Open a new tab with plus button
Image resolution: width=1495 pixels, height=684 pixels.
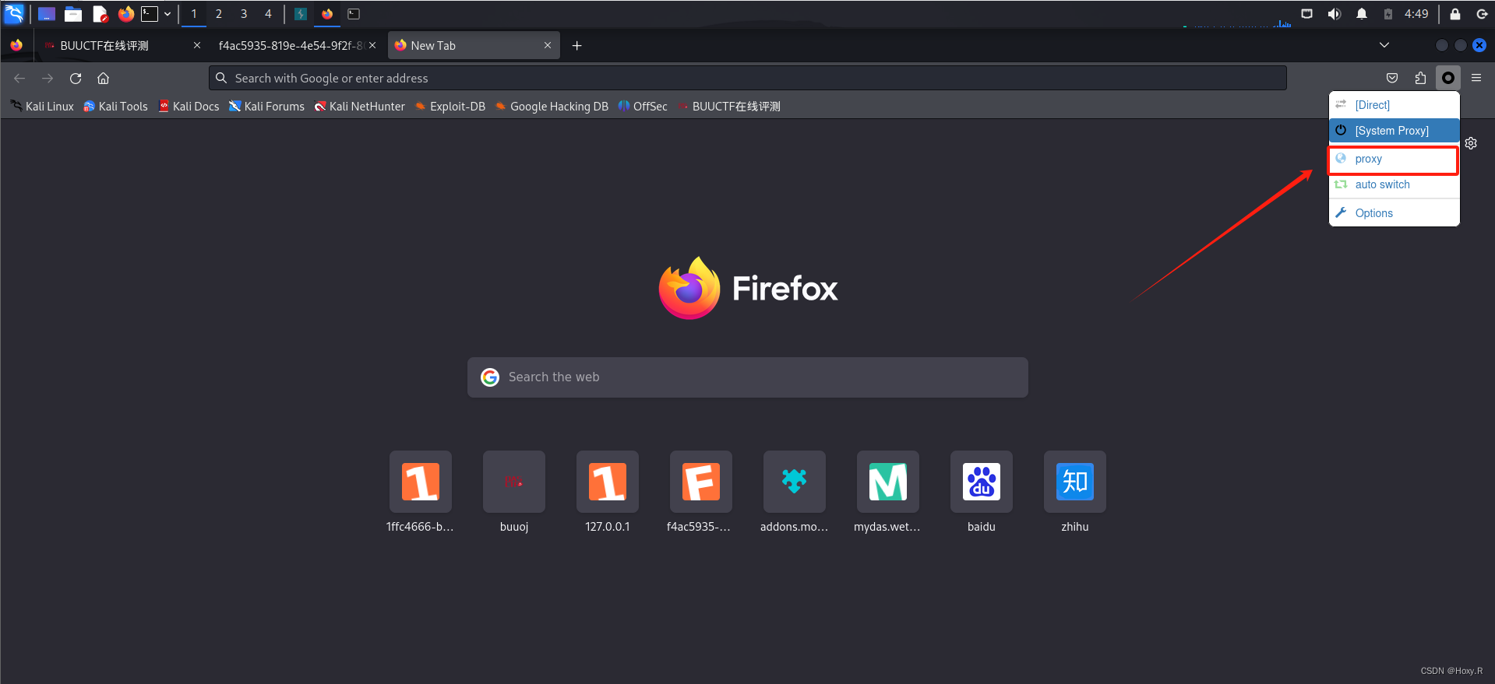pos(577,46)
